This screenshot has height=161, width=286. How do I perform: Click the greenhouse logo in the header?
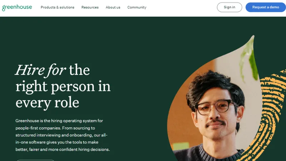coord(17,8)
